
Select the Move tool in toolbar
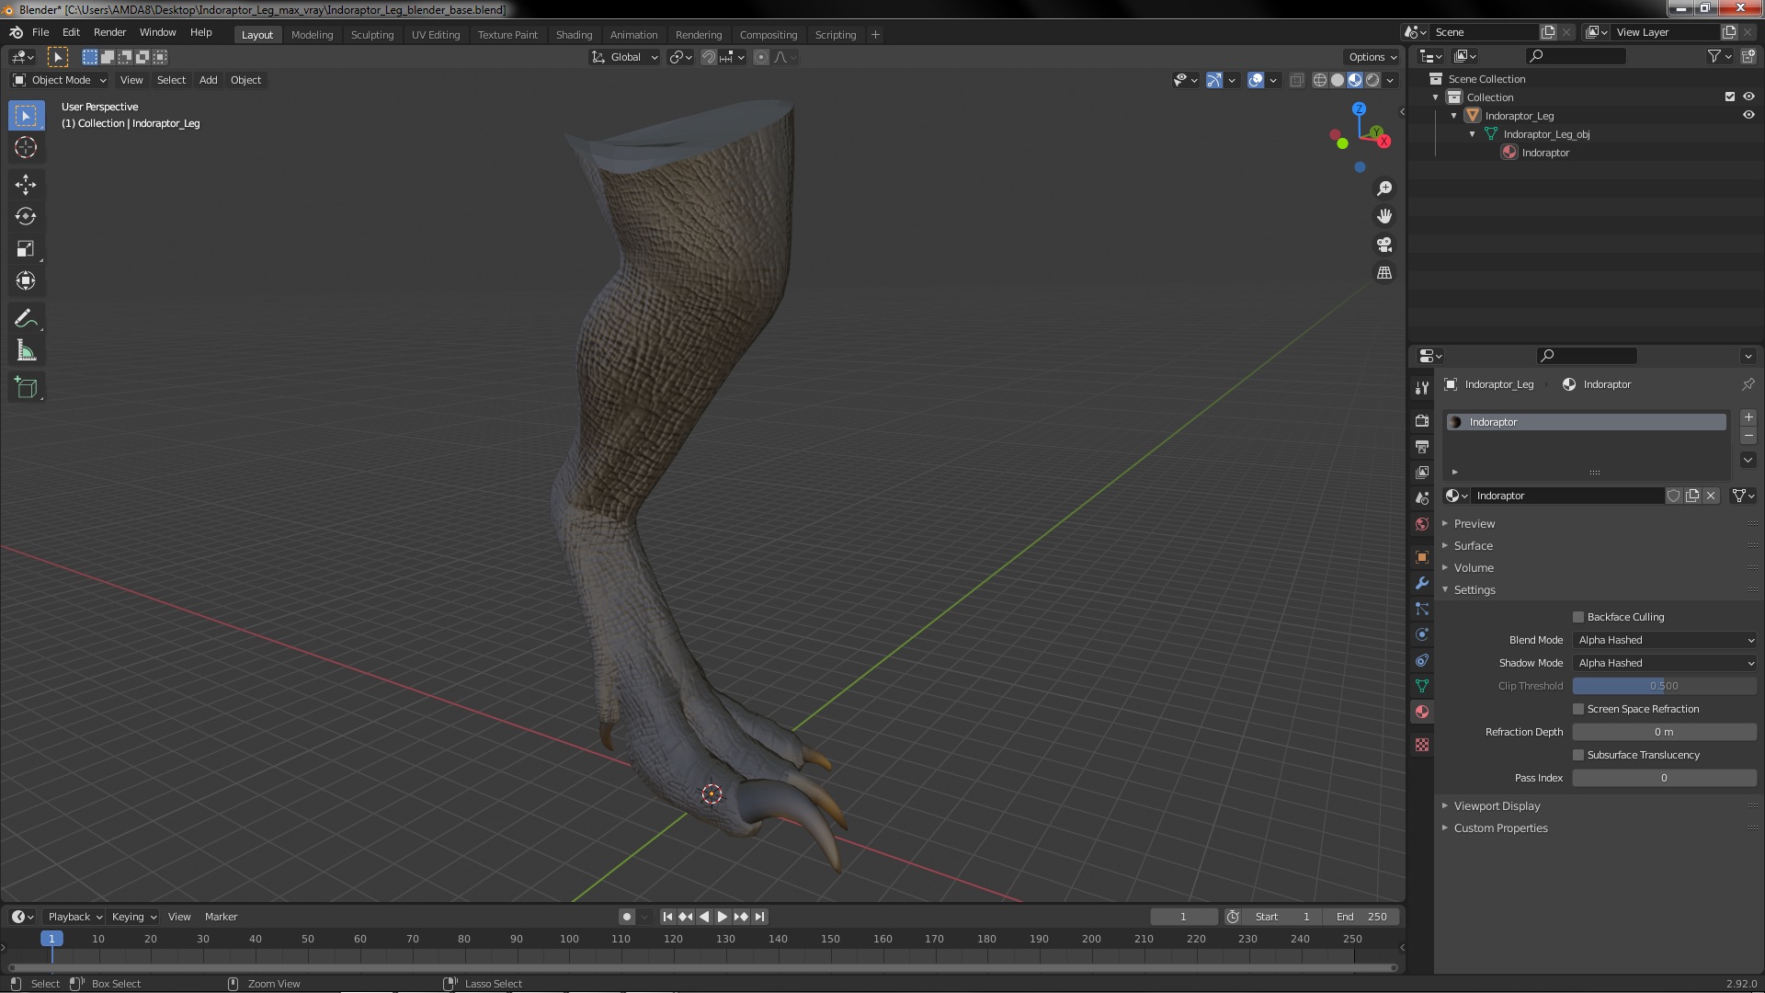[x=26, y=185]
